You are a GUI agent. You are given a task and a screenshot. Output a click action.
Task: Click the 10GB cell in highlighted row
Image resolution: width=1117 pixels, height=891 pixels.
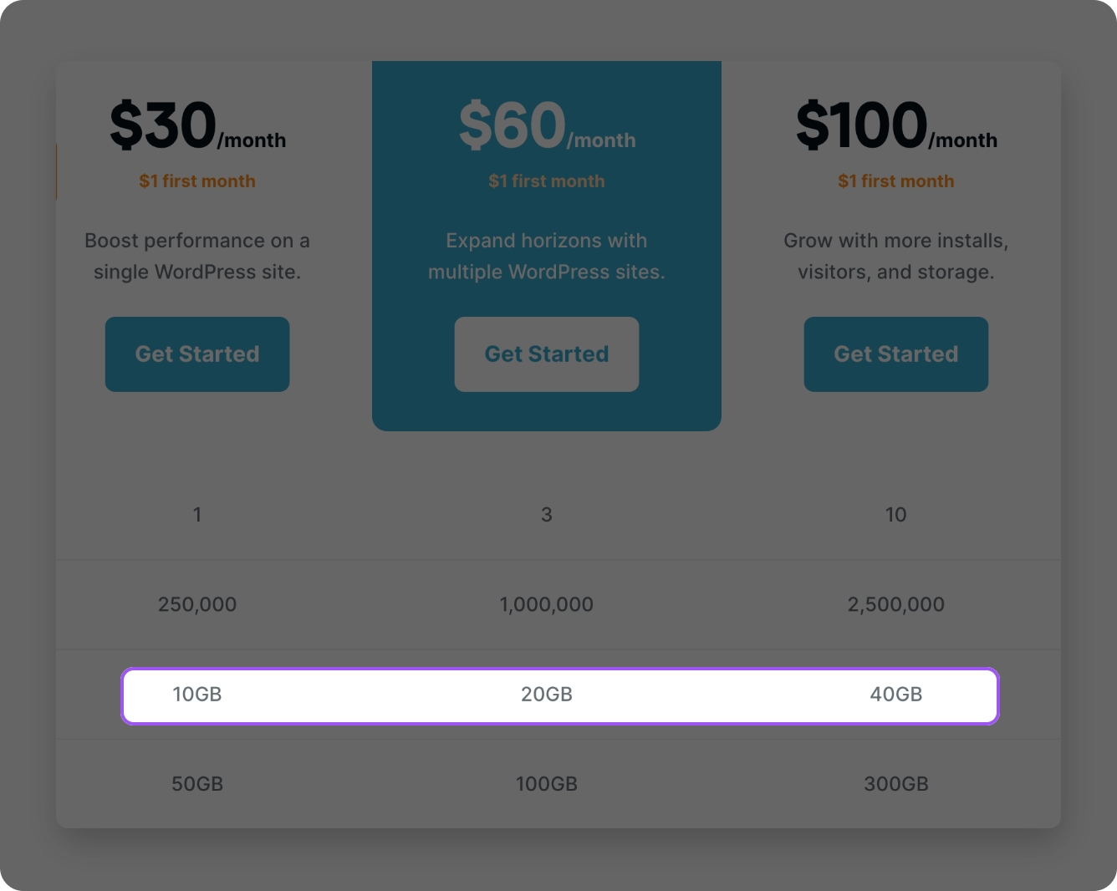coord(197,695)
